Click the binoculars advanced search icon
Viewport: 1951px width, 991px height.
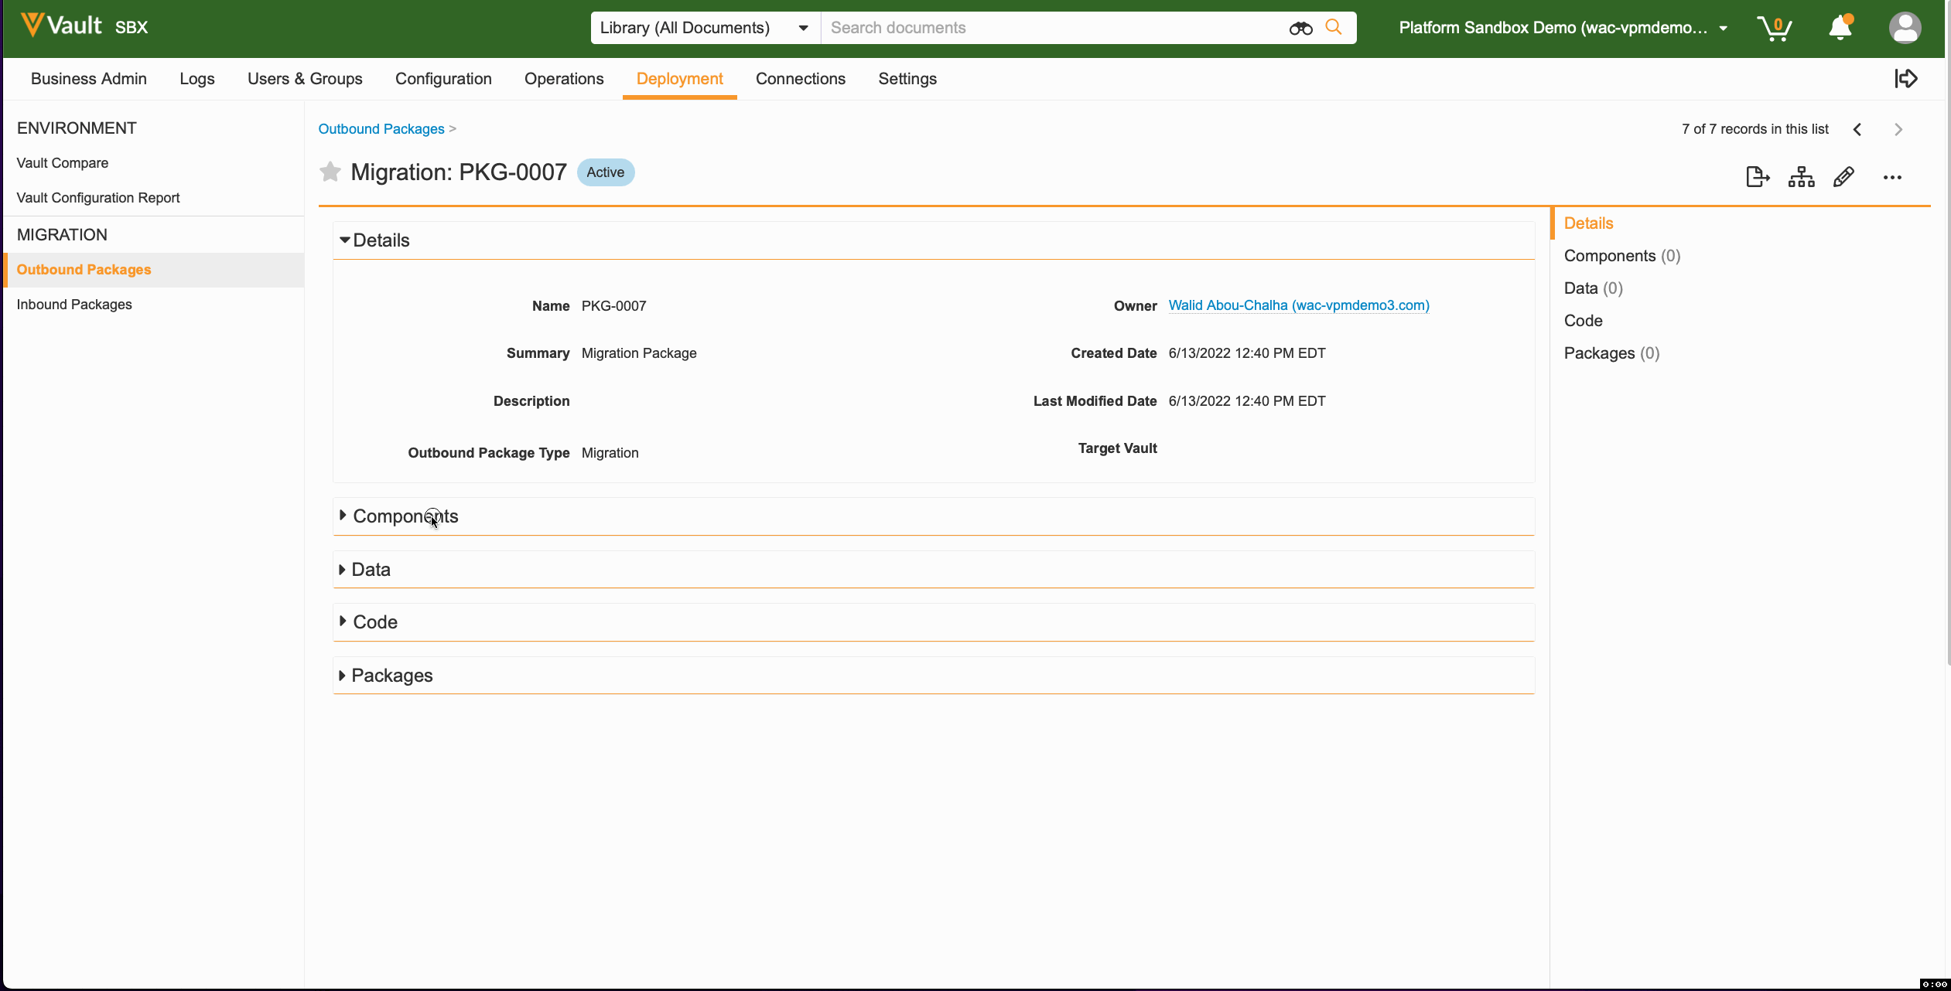pyautogui.click(x=1300, y=28)
